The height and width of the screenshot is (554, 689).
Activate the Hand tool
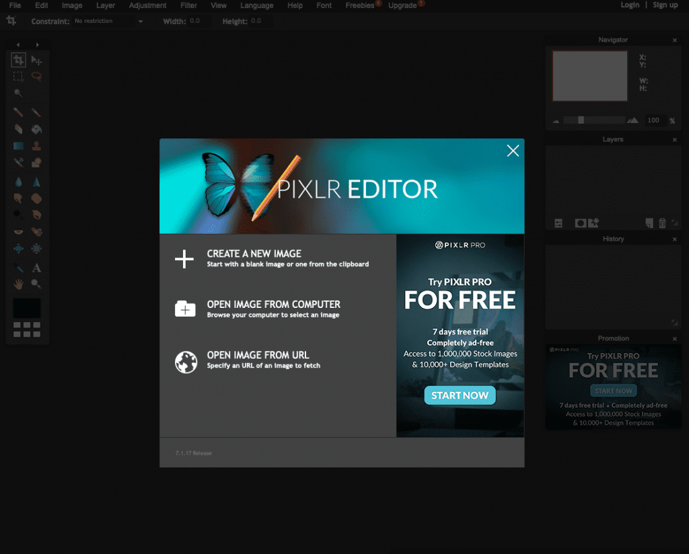coord(18,284)
